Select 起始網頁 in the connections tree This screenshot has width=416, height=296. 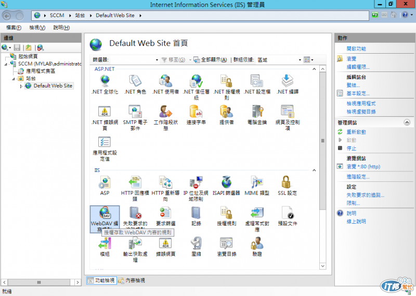[28, 56]
